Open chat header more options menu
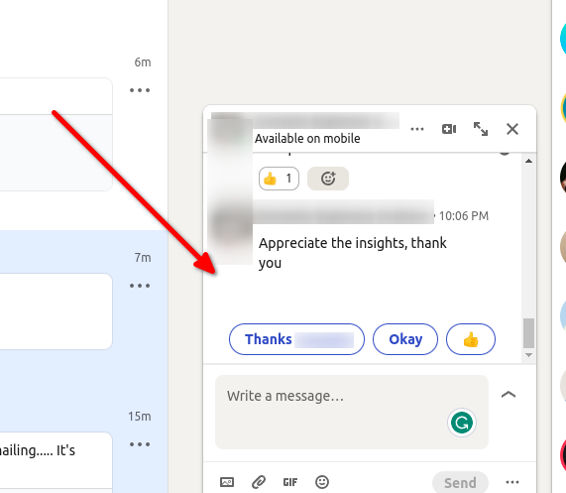The image size is (566, 493). point(417,129)
